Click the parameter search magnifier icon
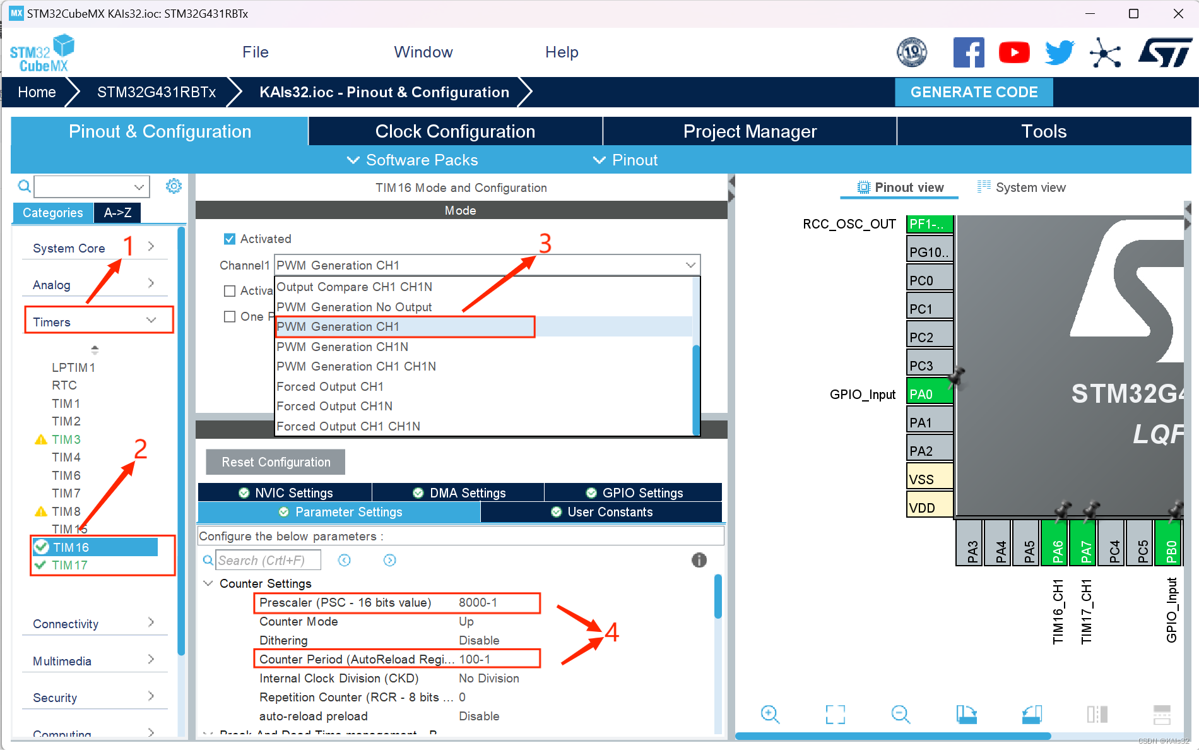Screen dimensions: 1199x750 tap(208, 560)
